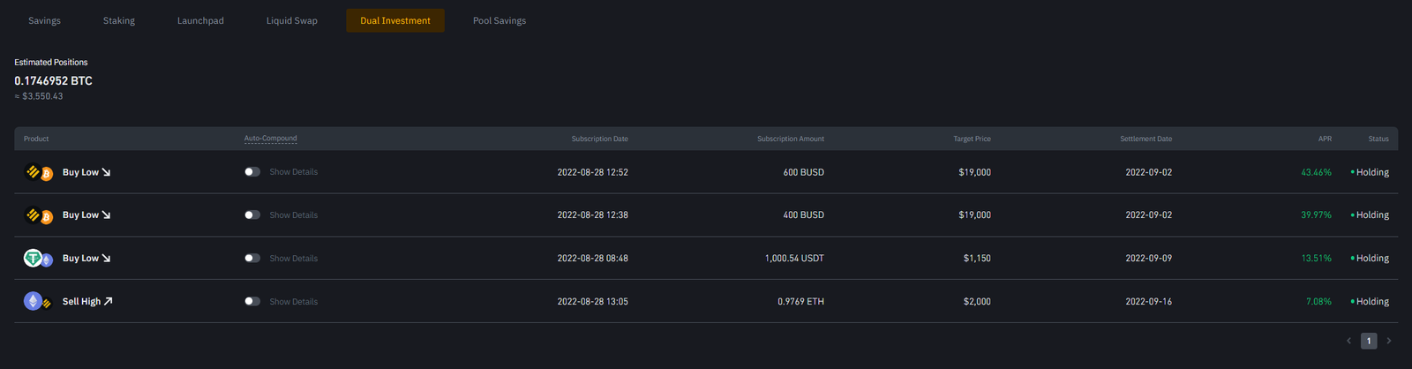Click the Auto-Compound column header link
This screenshot has width=1412, height=369.
(x=270, y=139)
